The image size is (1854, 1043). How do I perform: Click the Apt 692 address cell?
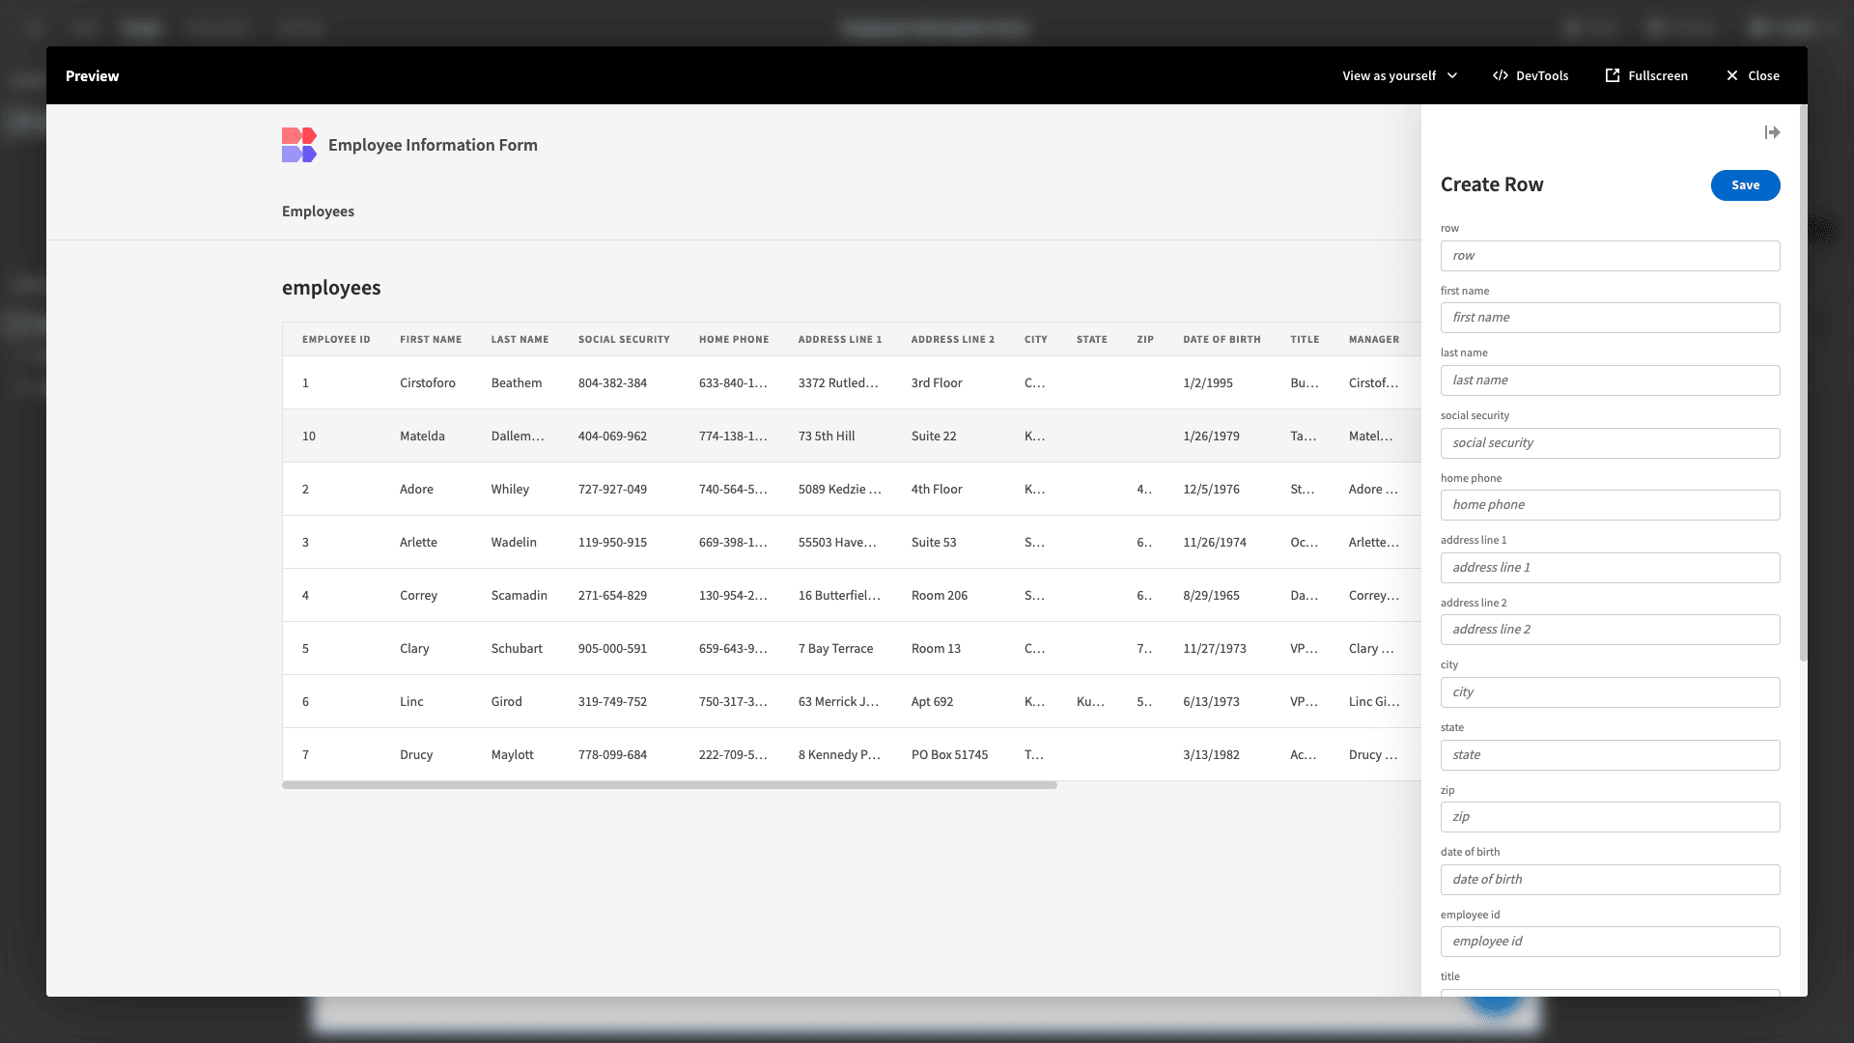pos(932,702)
